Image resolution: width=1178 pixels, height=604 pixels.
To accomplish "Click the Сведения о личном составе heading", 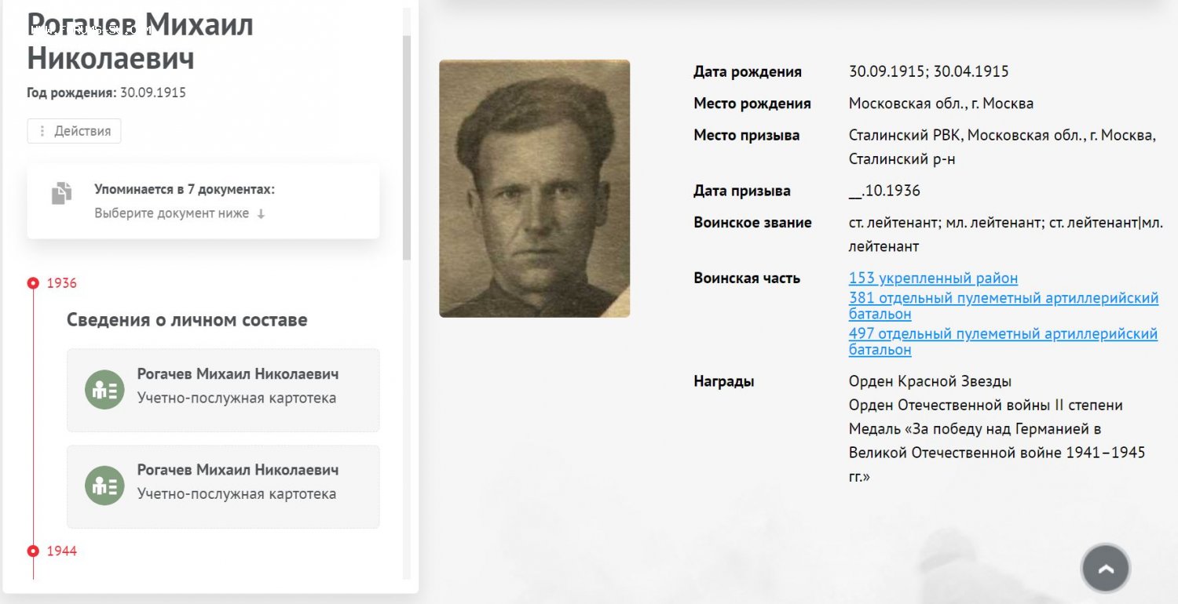I will tap(187, 320).
